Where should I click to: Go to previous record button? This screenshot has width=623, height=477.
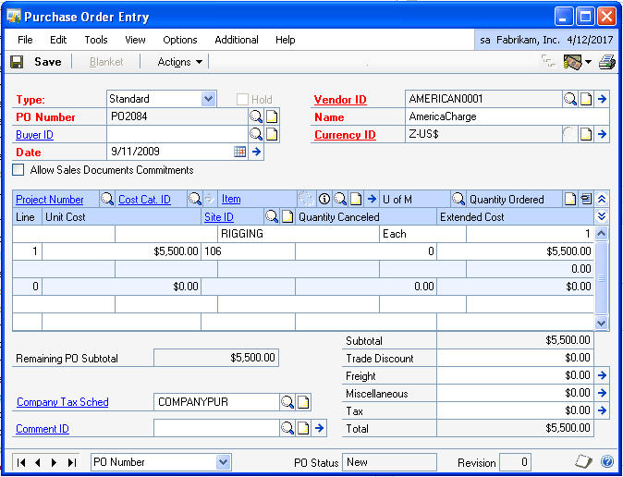(38, 462)
